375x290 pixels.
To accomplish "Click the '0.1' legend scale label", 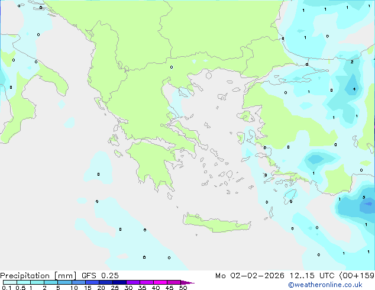I will coord(7,288).
